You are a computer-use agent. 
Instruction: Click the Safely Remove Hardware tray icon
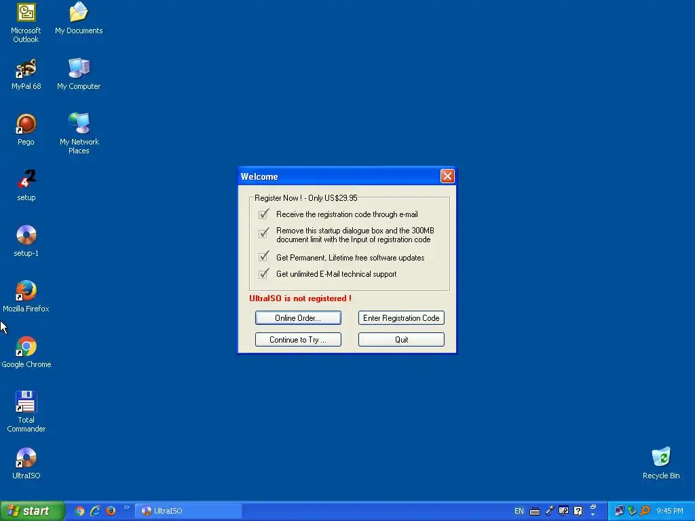632,511
